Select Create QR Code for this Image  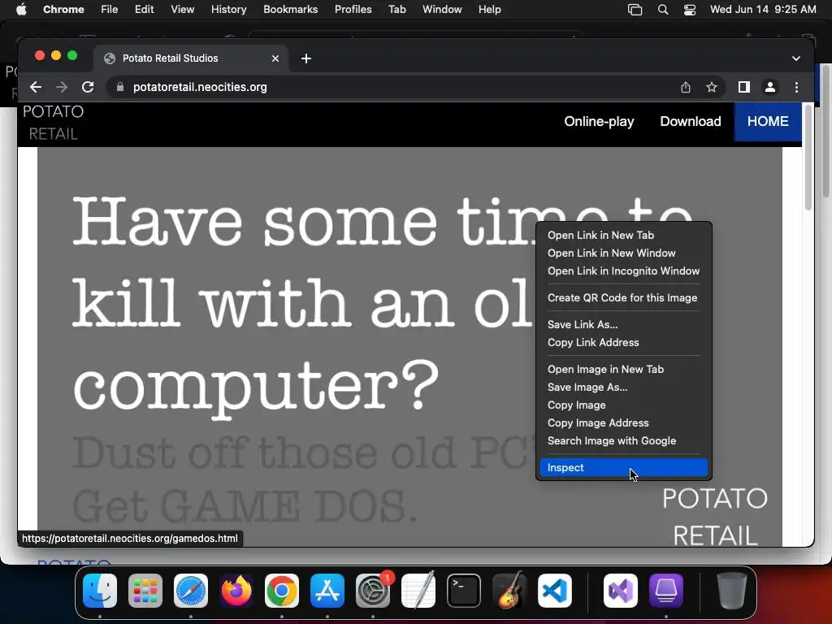(623, 297)
